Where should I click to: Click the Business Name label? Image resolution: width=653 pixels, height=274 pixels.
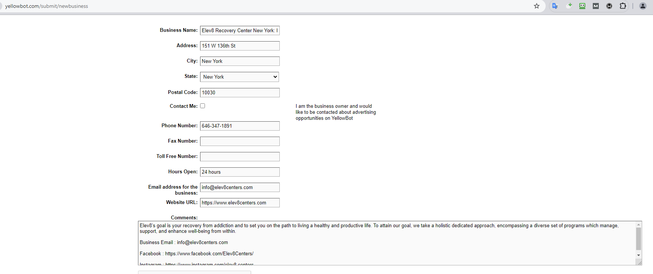click(x=179, y=30)
